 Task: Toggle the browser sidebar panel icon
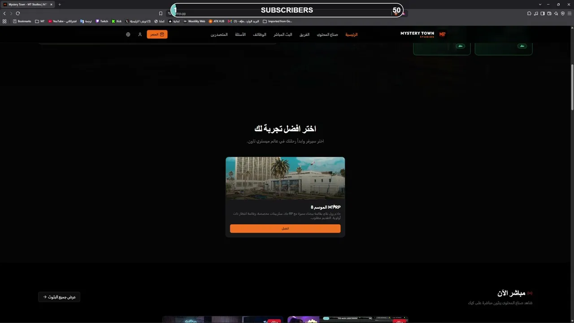[543, 13]
